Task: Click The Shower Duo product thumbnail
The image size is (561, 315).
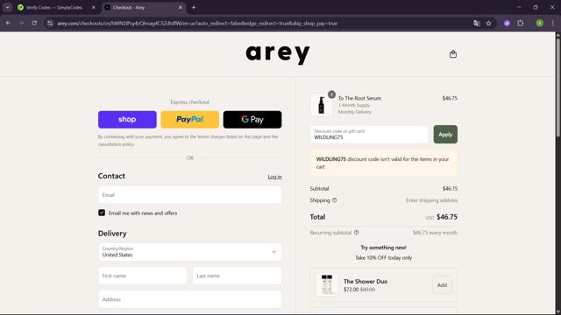Action: pyautogui.click(x=327, y=284)
